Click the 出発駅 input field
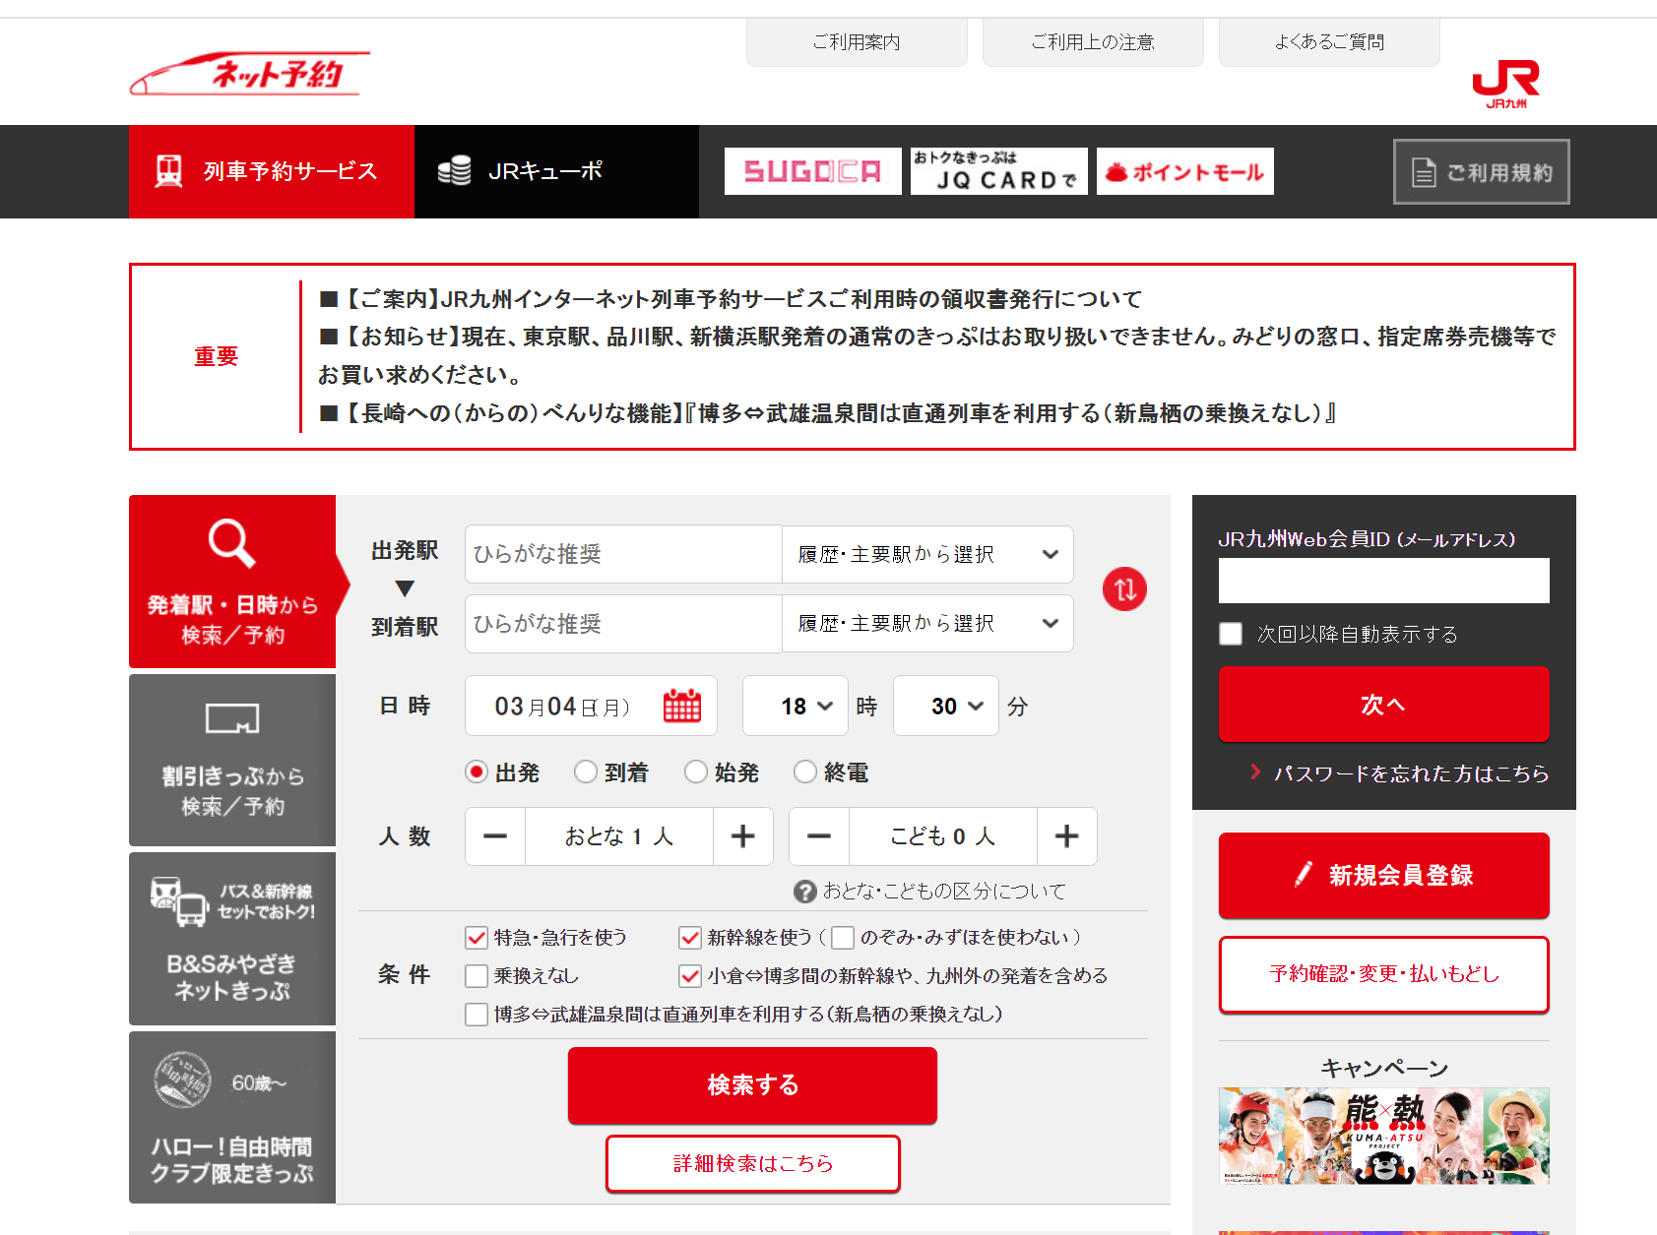1657x1235 pixels. (623, 554)
